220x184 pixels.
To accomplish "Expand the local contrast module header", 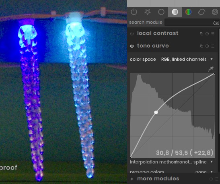I will coord(158,33).
